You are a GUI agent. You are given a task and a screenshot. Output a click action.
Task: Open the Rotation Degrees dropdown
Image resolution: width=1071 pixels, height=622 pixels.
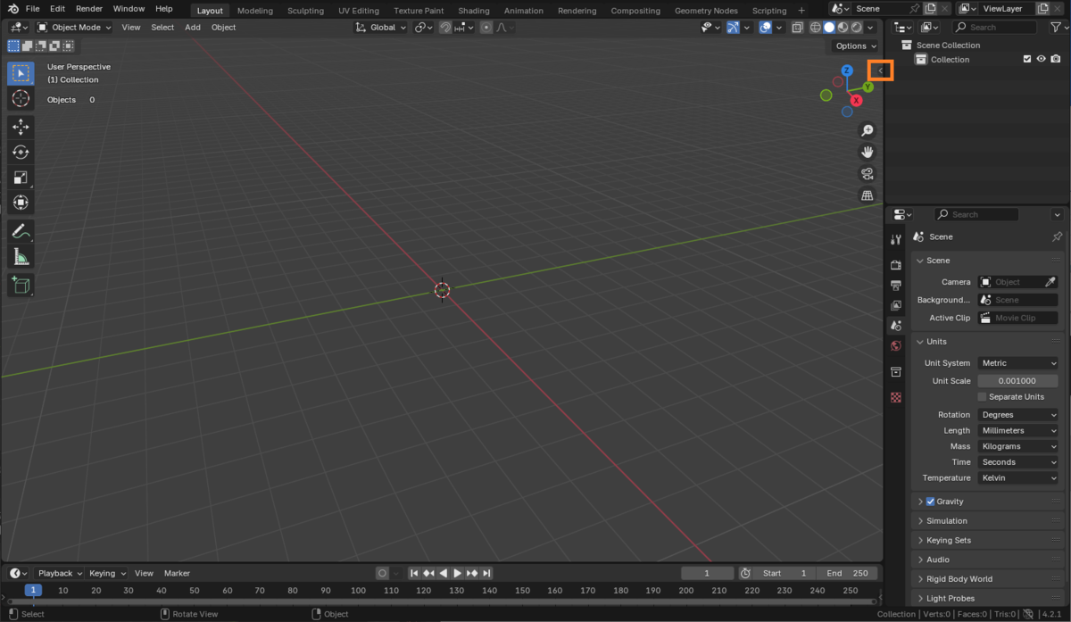[x=1017, y=415]
